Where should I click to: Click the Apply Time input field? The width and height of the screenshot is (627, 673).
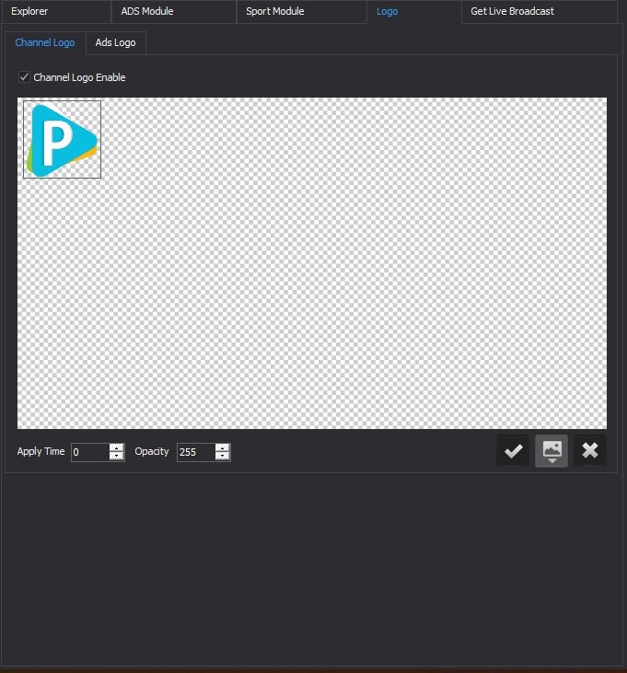(x=90, y=452)
